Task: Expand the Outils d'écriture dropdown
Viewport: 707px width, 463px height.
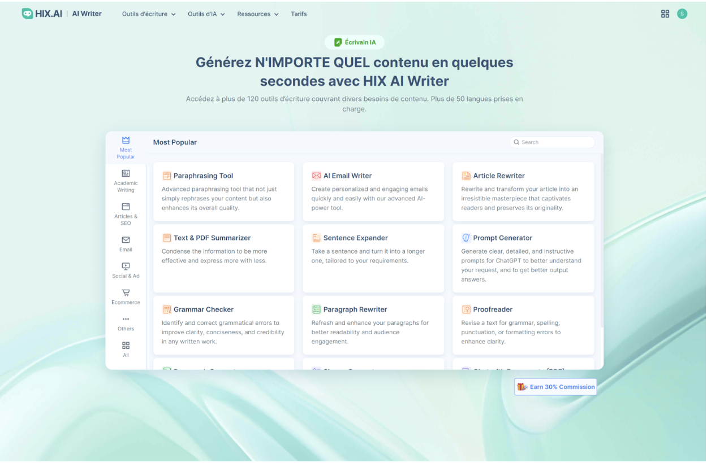Action: point(149,14)
